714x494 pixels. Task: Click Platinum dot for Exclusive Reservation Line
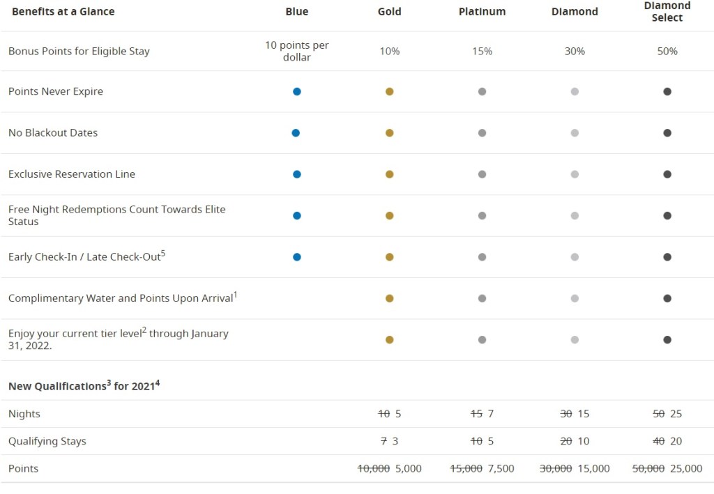(x=482, y=174)
